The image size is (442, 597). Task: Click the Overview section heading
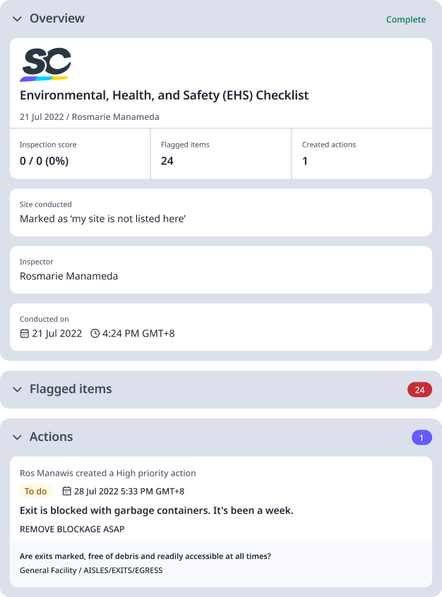(57, 19)
